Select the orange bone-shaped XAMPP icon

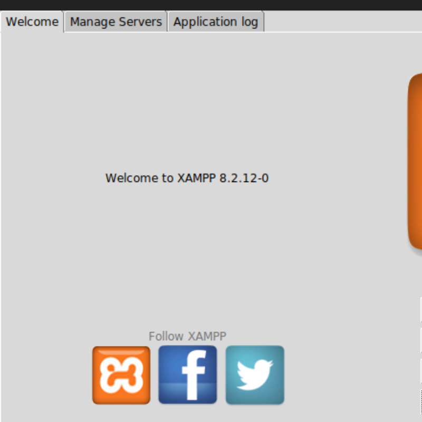pyautogui.click(x=121, y=375)
